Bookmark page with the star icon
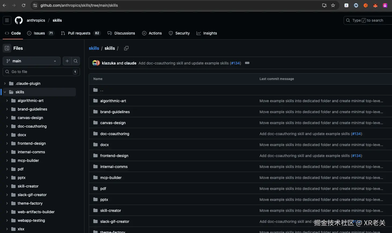392x233 pixels. (333, 5)
